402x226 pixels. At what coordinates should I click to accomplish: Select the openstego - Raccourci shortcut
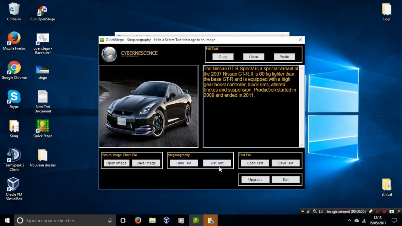[x=43, y=43]
